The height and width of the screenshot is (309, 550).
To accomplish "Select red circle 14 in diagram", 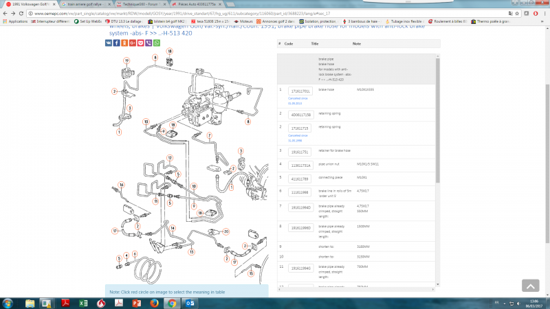I will (173, 228).
